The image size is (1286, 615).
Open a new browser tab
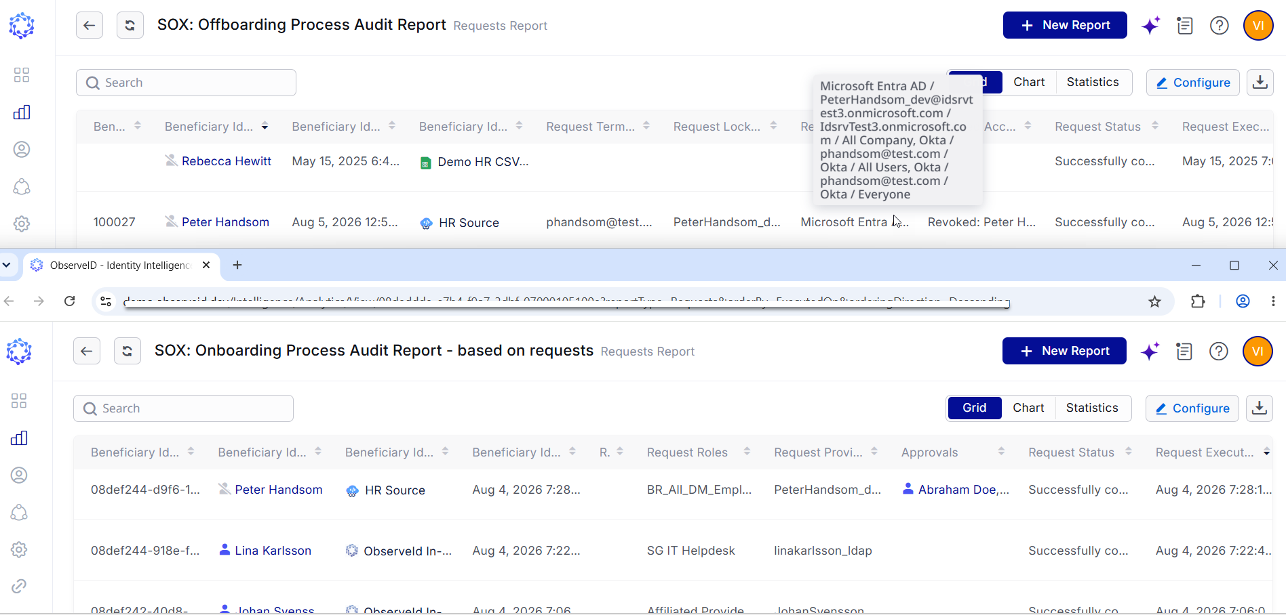pos(237,265)
